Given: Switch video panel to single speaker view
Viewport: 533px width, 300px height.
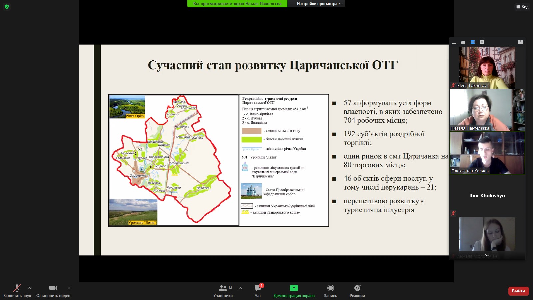Looking at the screenshot, I should point(463,42).
